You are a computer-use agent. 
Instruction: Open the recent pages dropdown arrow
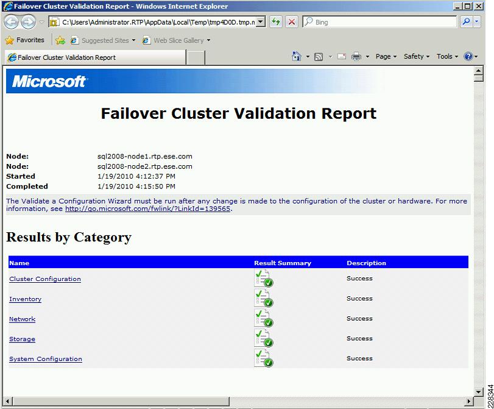(x=41, y=22)
